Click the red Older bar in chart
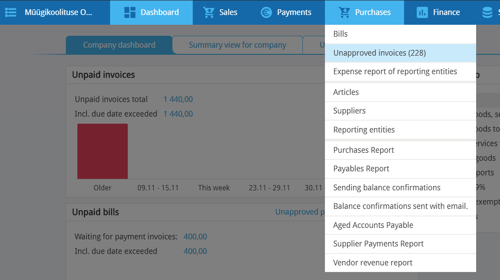The image size is (500, 280). [x=103, y=151]
